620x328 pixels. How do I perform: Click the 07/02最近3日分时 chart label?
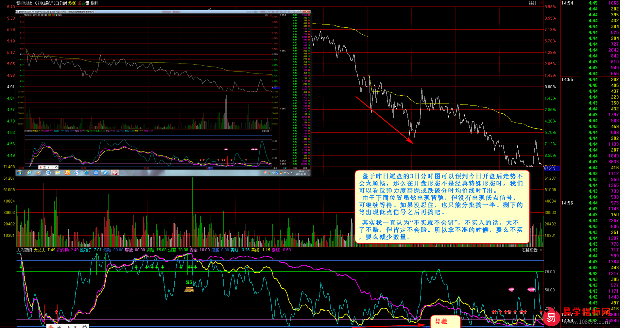pos(51,3)
